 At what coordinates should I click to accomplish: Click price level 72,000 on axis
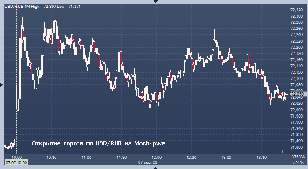[297, 110]
